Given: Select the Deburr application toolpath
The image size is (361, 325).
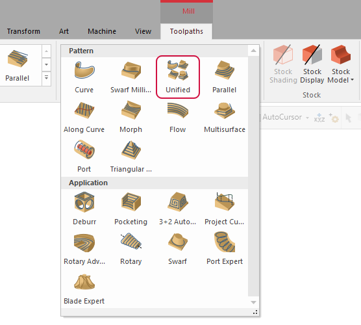Looking at the screenshot, I should point(84,209).
